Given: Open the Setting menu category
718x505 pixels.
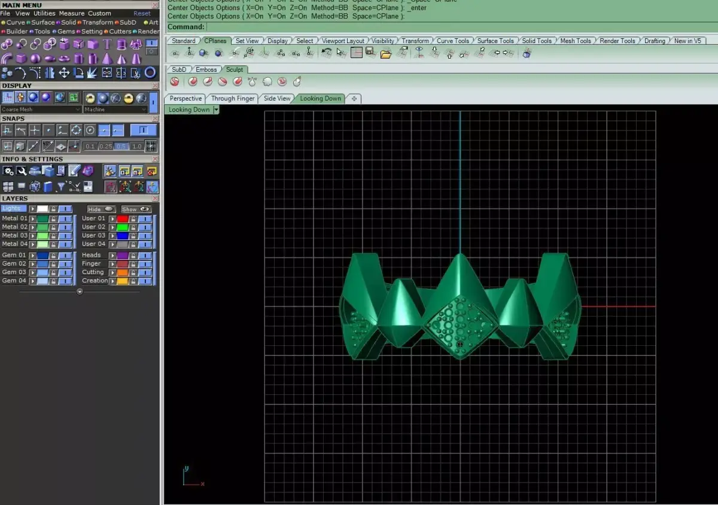Looking at the screenshot, I should click(x=92, y=31).
